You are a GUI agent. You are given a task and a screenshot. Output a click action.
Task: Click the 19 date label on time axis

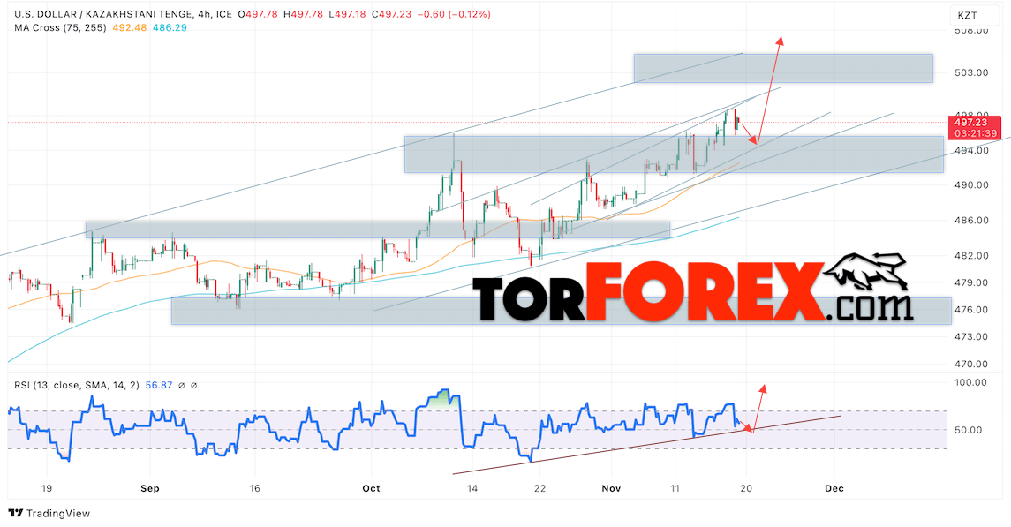[47, 488]
